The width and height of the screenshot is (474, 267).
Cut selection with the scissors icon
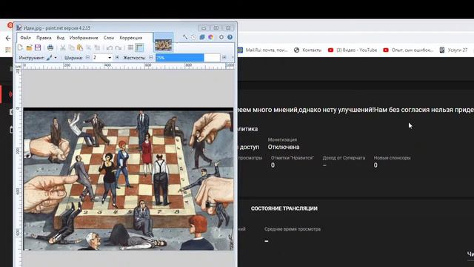click(x=62, y=47)
